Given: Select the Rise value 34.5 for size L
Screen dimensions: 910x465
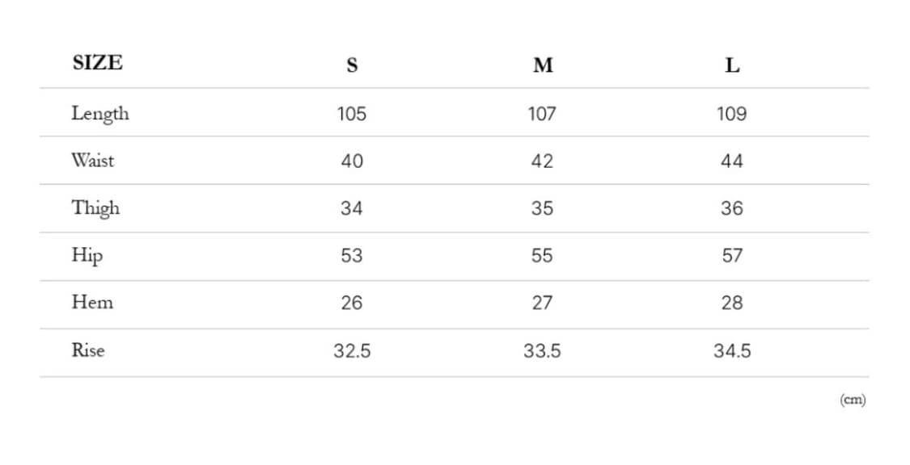Looking at the screenshot, I should pyautogui.click(x=732, y=351).
